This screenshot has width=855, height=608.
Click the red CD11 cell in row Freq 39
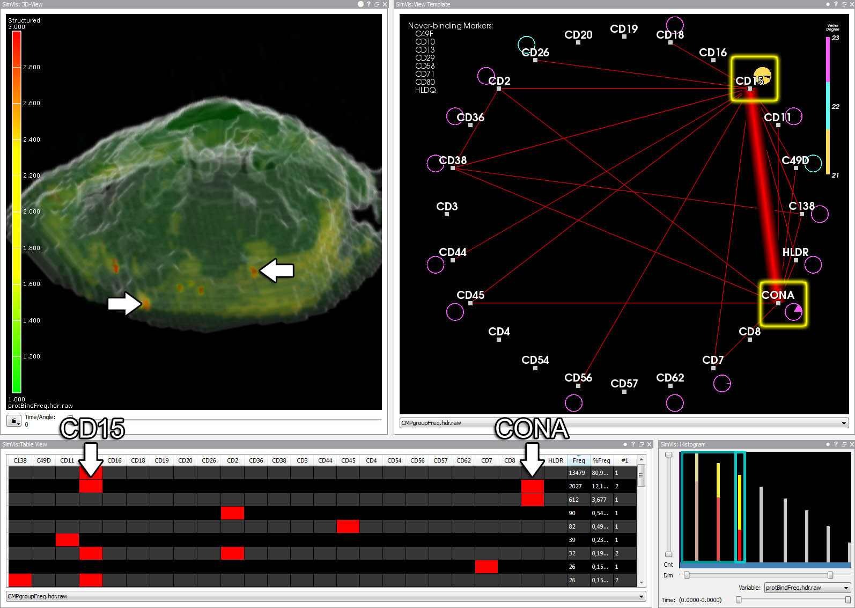coord(67,540)
